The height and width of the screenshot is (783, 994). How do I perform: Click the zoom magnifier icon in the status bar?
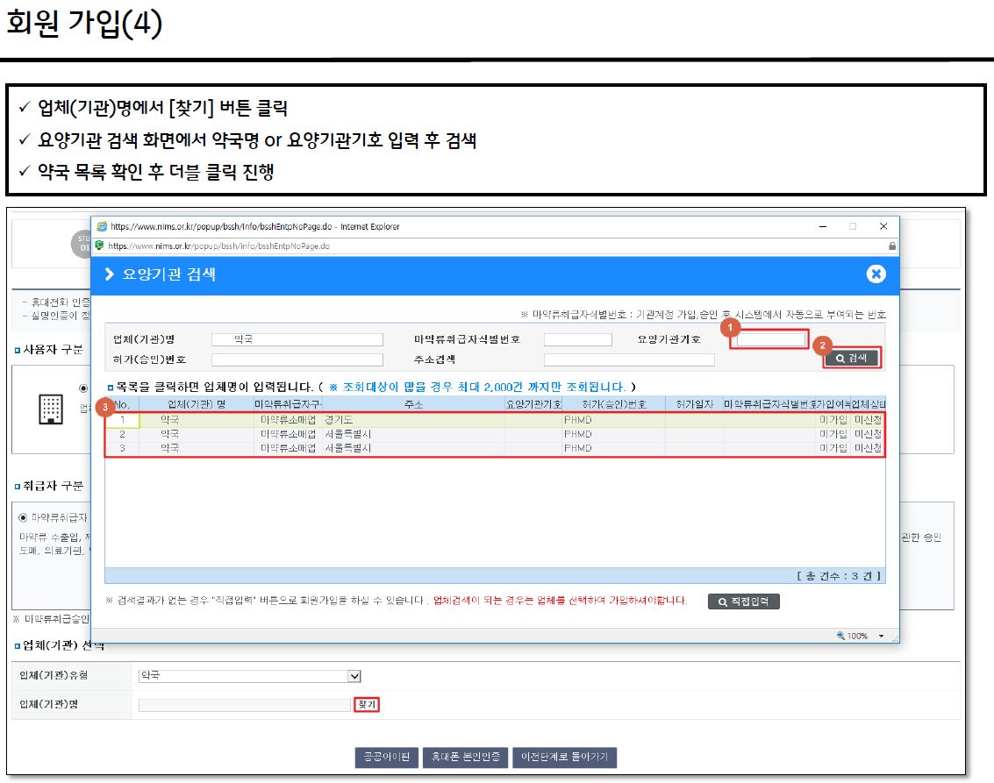pos(840,636)
